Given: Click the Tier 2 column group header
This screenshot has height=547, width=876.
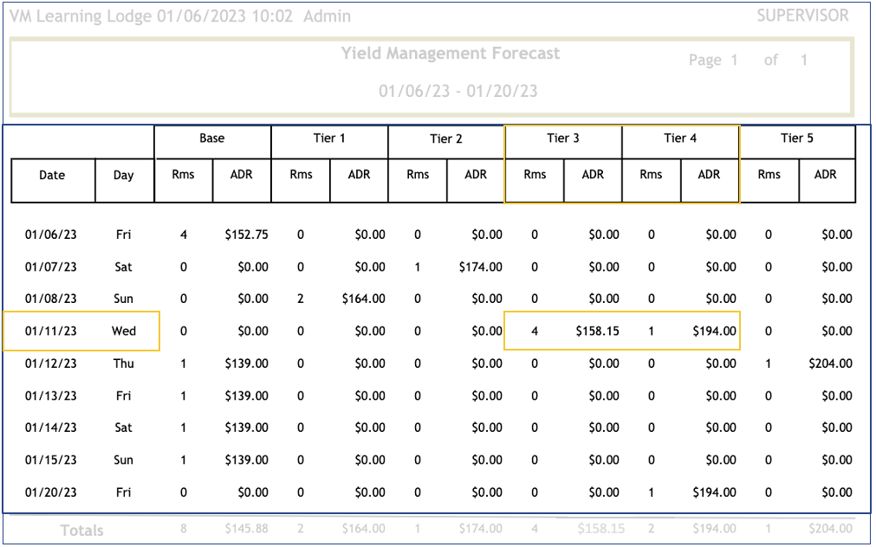Looking at the screenshot, I should [x=446, y=138].
